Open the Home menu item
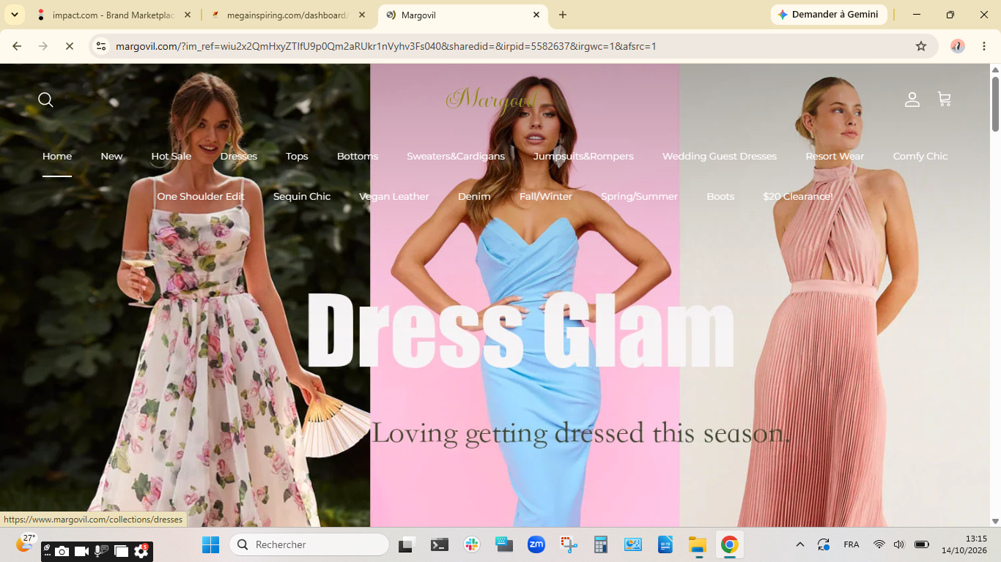The height and width of the screenshot is (562, 1001). (x=57, y=157)
